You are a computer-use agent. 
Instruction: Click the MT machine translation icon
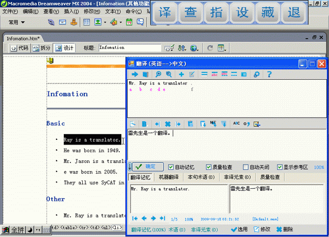tap(213, 124)
